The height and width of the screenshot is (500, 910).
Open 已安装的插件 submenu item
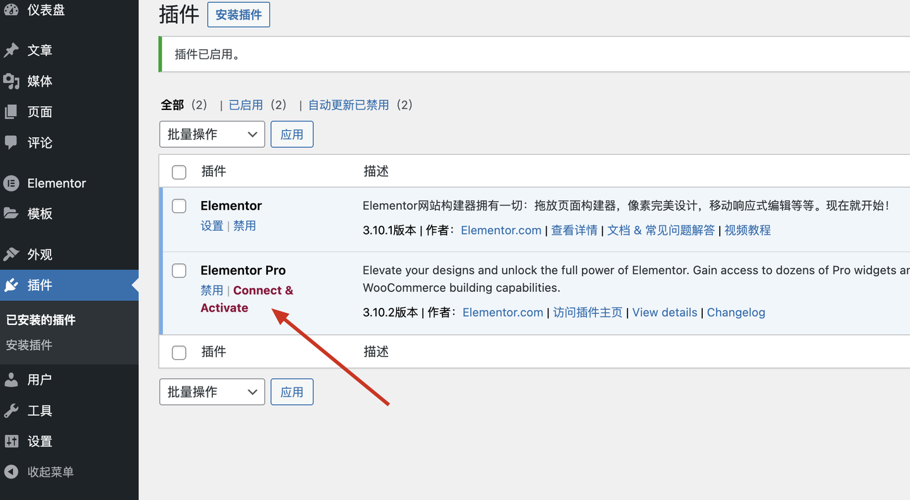(41, 320)
